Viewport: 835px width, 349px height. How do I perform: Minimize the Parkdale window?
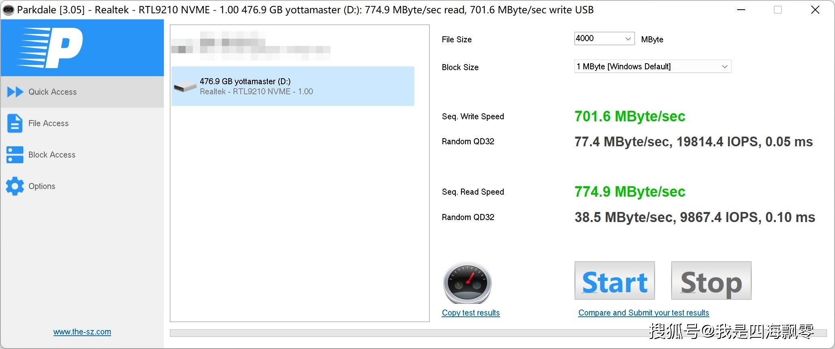[741, 10]
